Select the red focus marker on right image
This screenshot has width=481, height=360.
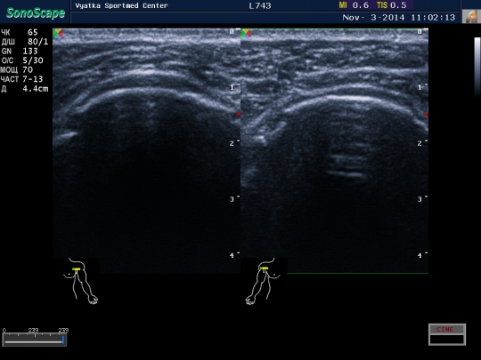coord(427,114)
